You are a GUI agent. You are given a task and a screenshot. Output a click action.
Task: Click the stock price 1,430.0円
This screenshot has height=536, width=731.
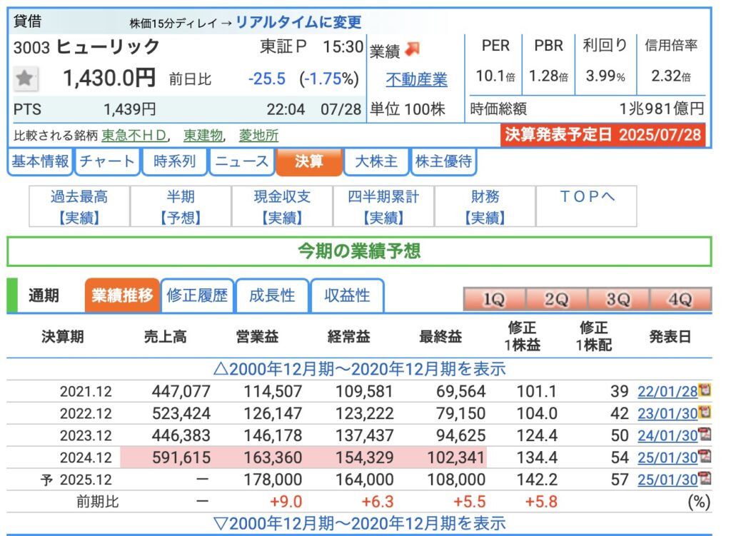(109, 78)
